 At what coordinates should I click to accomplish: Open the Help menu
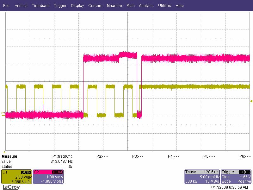tap(179, 5)
